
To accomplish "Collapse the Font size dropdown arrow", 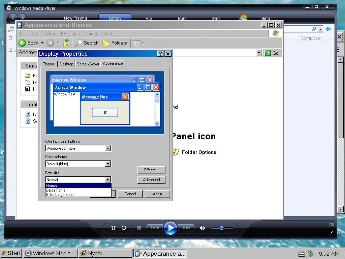I will 107,179.
